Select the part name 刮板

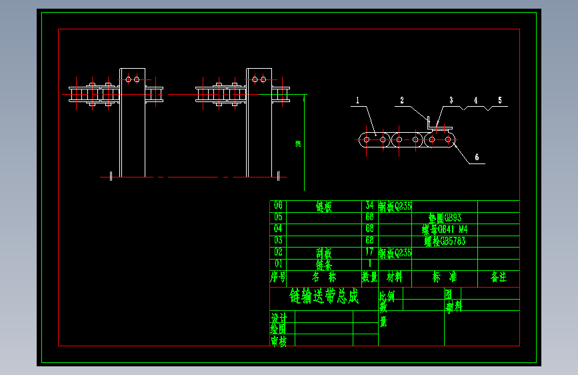point(324,253)
